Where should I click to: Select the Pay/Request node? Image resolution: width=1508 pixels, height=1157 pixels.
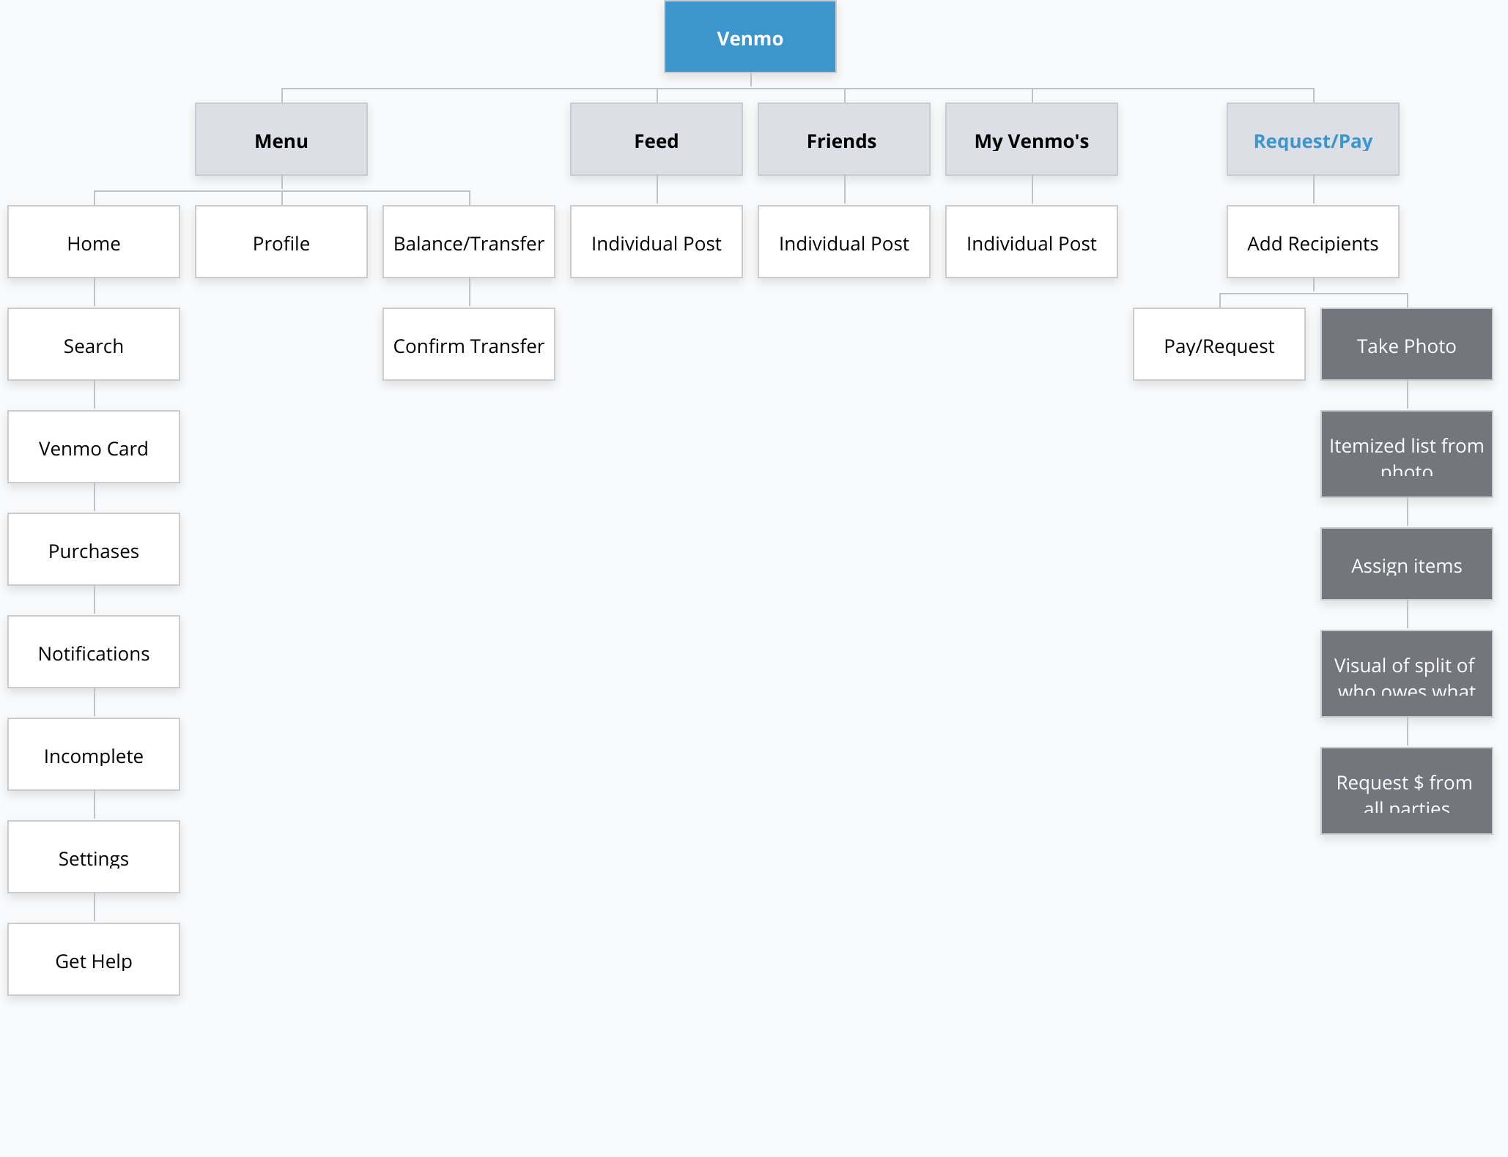(x=1219, y=345)
